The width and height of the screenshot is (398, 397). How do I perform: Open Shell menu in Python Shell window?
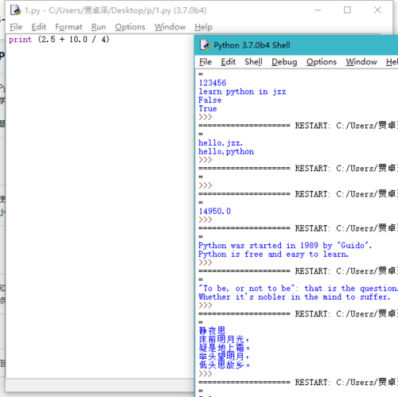(253, 62)
